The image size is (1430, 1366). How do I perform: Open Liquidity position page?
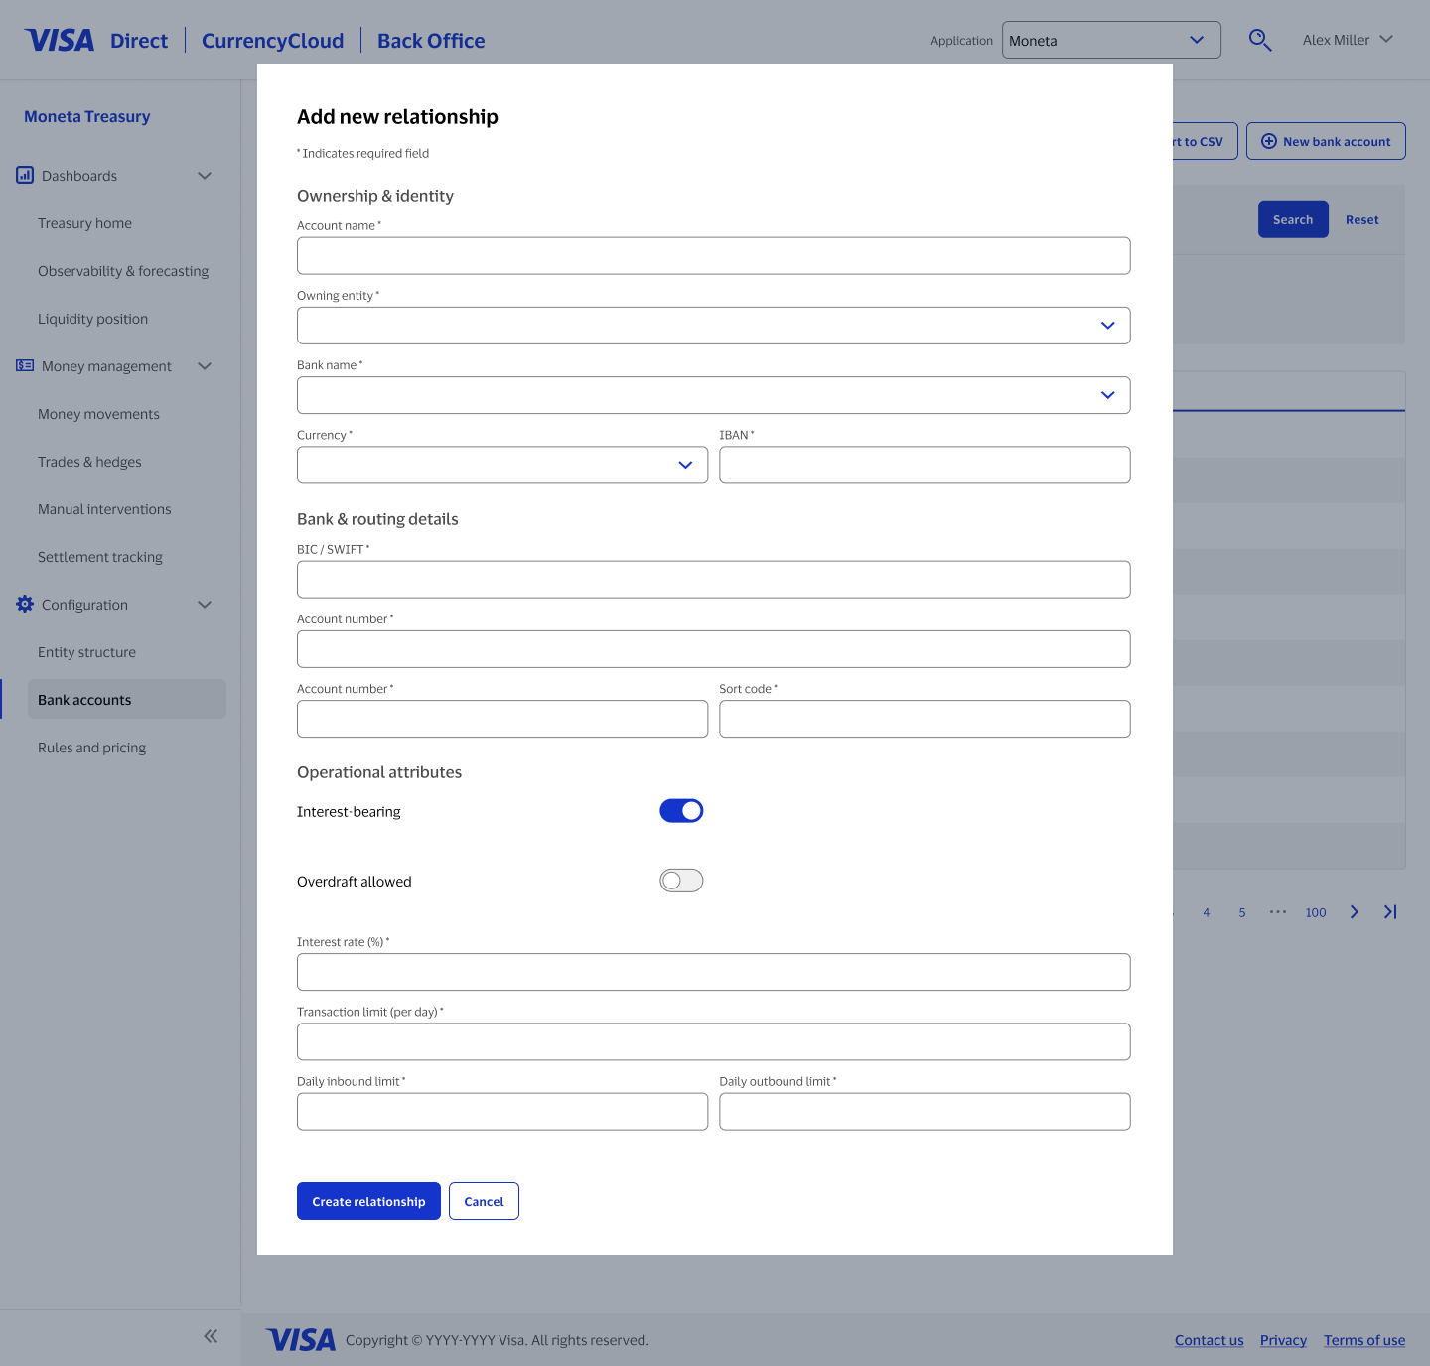(x=92, y=319)
